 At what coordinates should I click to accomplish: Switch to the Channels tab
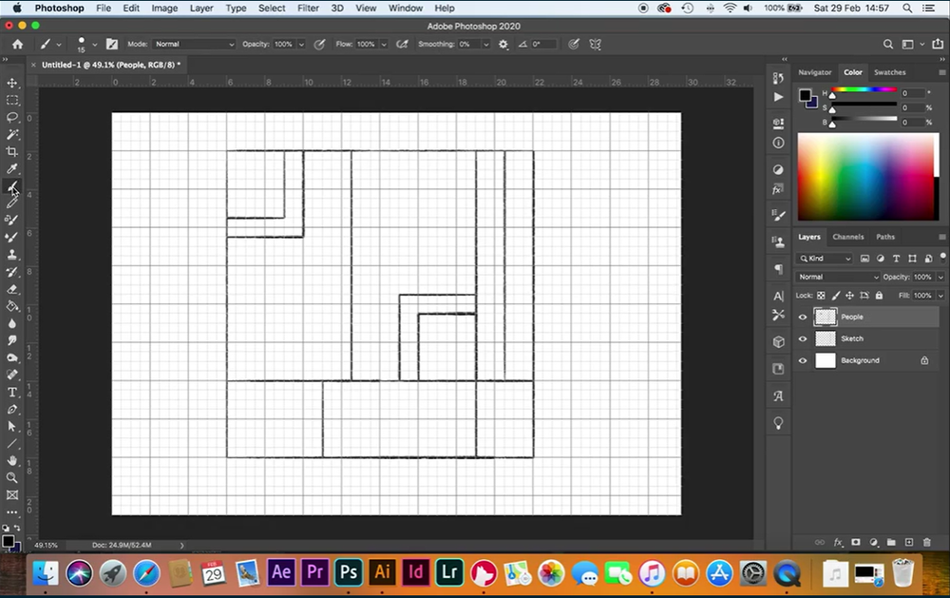pyautogui.click(x=847, y=237)
